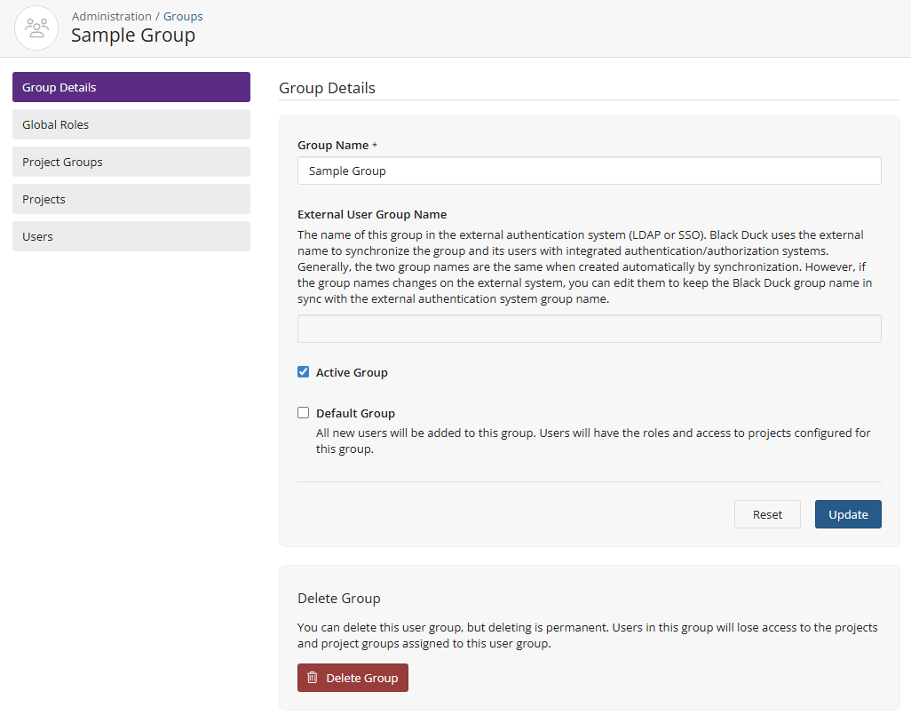Viewport: 911px width, 715px height.
Task: Uncheck the Active Group checkbox
Action: tap(304, 372)
